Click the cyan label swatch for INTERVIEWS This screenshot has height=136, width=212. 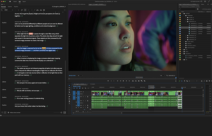(x=180, y=16)
